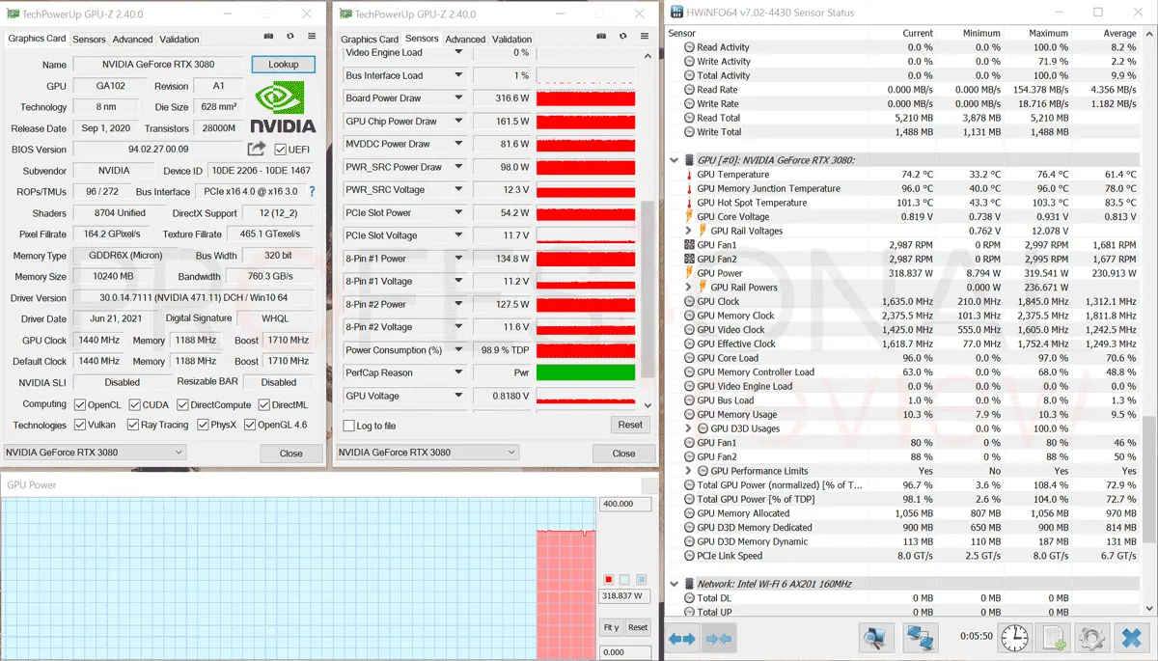The width and height of the screenshot is (1158, 661).
Task: Click the HWiNFO log file icon with plus
Action: (x=1053, y=638)
